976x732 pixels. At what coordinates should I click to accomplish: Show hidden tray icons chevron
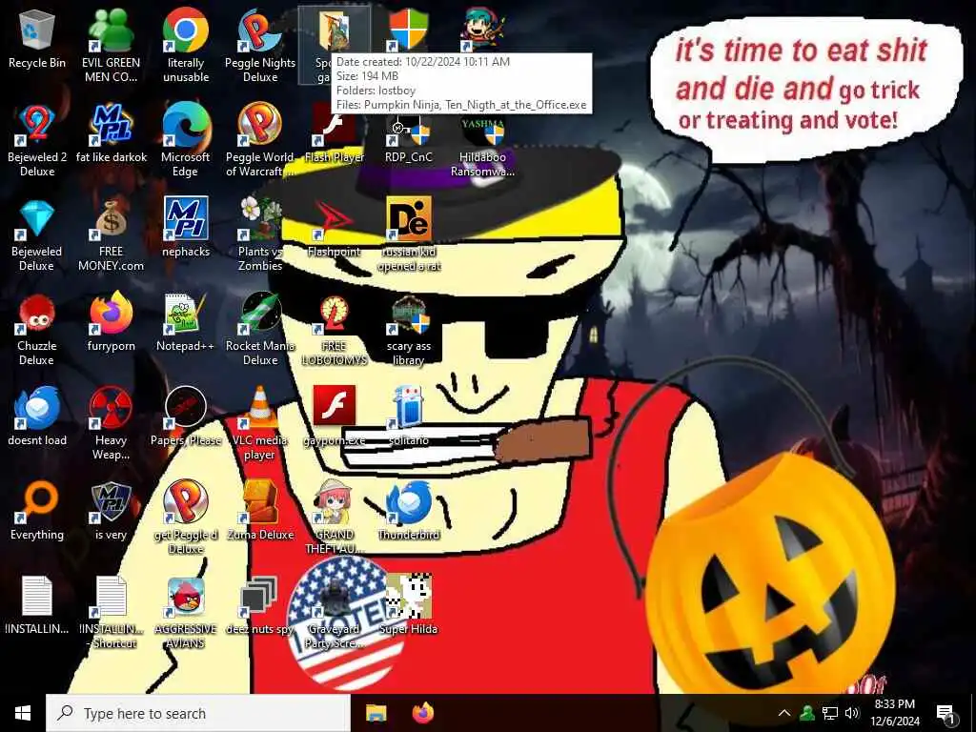[x=784, y=713]
